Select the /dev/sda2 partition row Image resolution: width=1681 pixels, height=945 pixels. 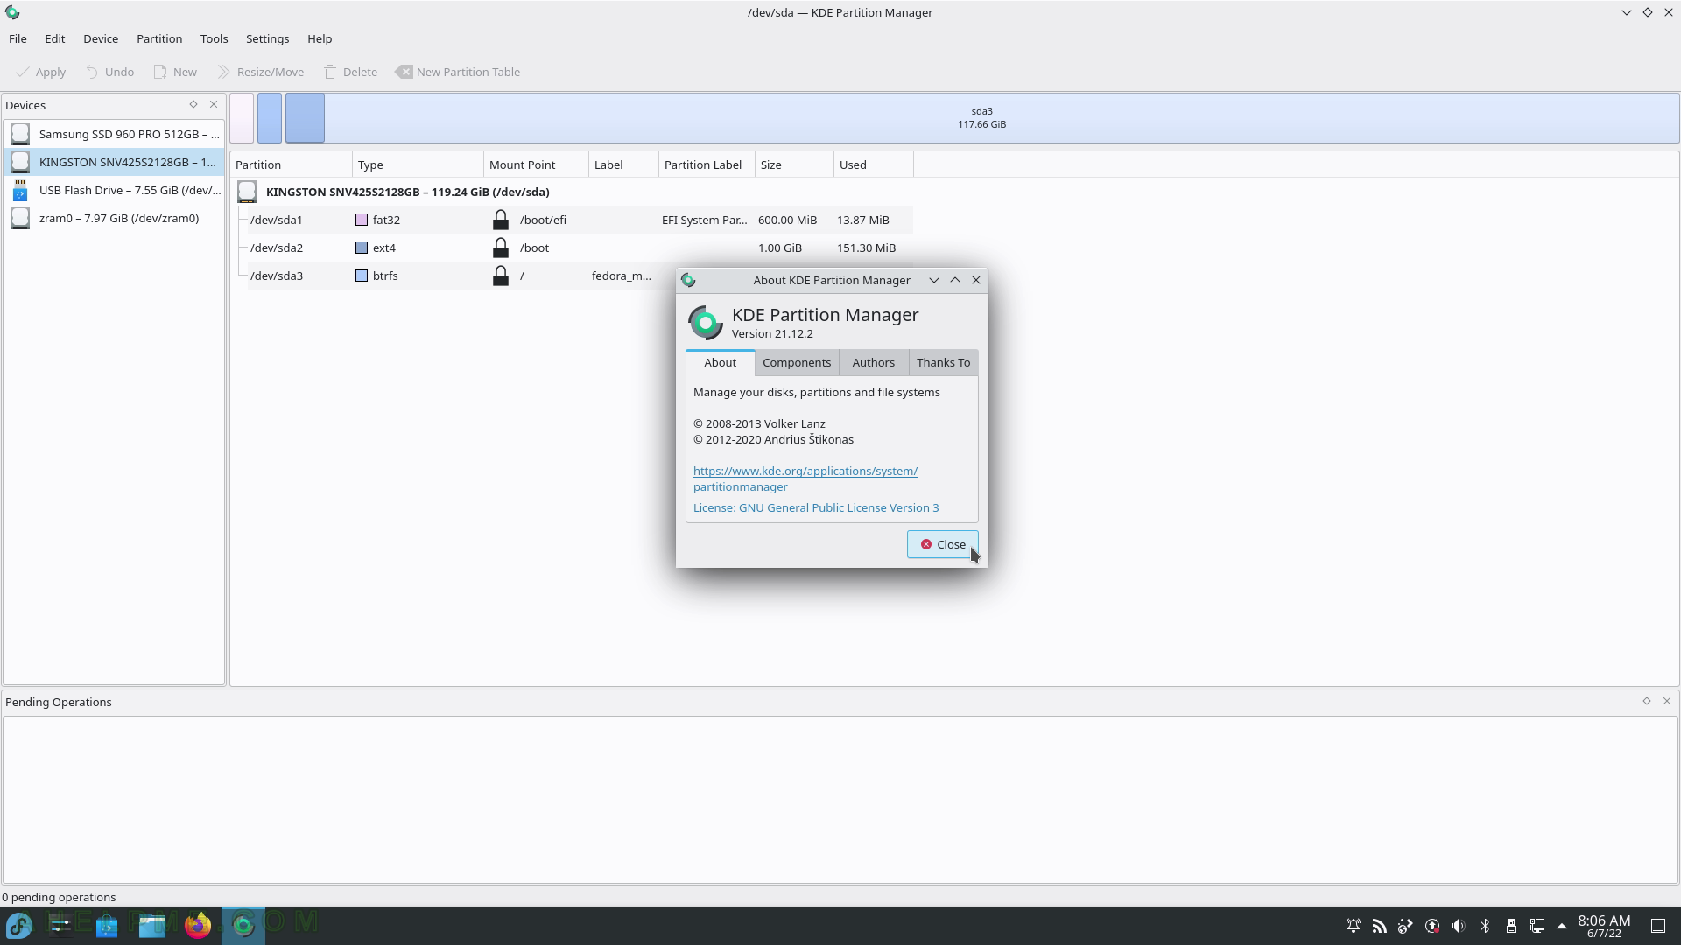(580, 248)
